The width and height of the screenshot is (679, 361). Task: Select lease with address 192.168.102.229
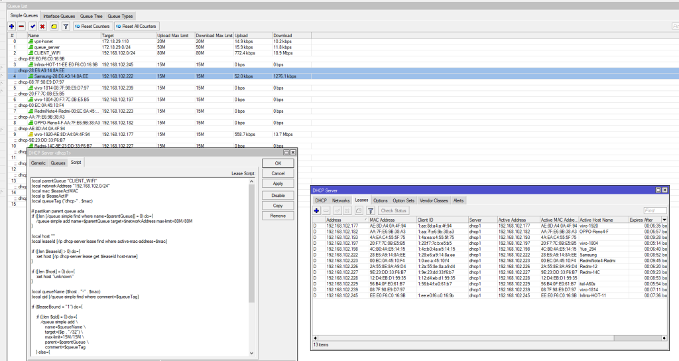(490, 284)
